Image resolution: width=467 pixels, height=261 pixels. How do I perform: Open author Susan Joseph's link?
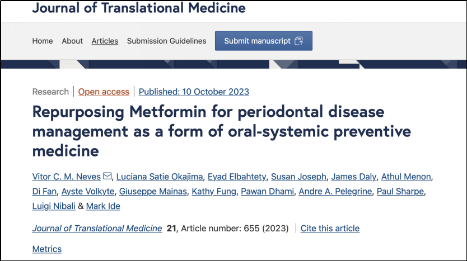pos(298,177)
